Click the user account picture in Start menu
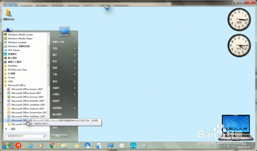This screenshot has height=151, width=257. point(64,31)
